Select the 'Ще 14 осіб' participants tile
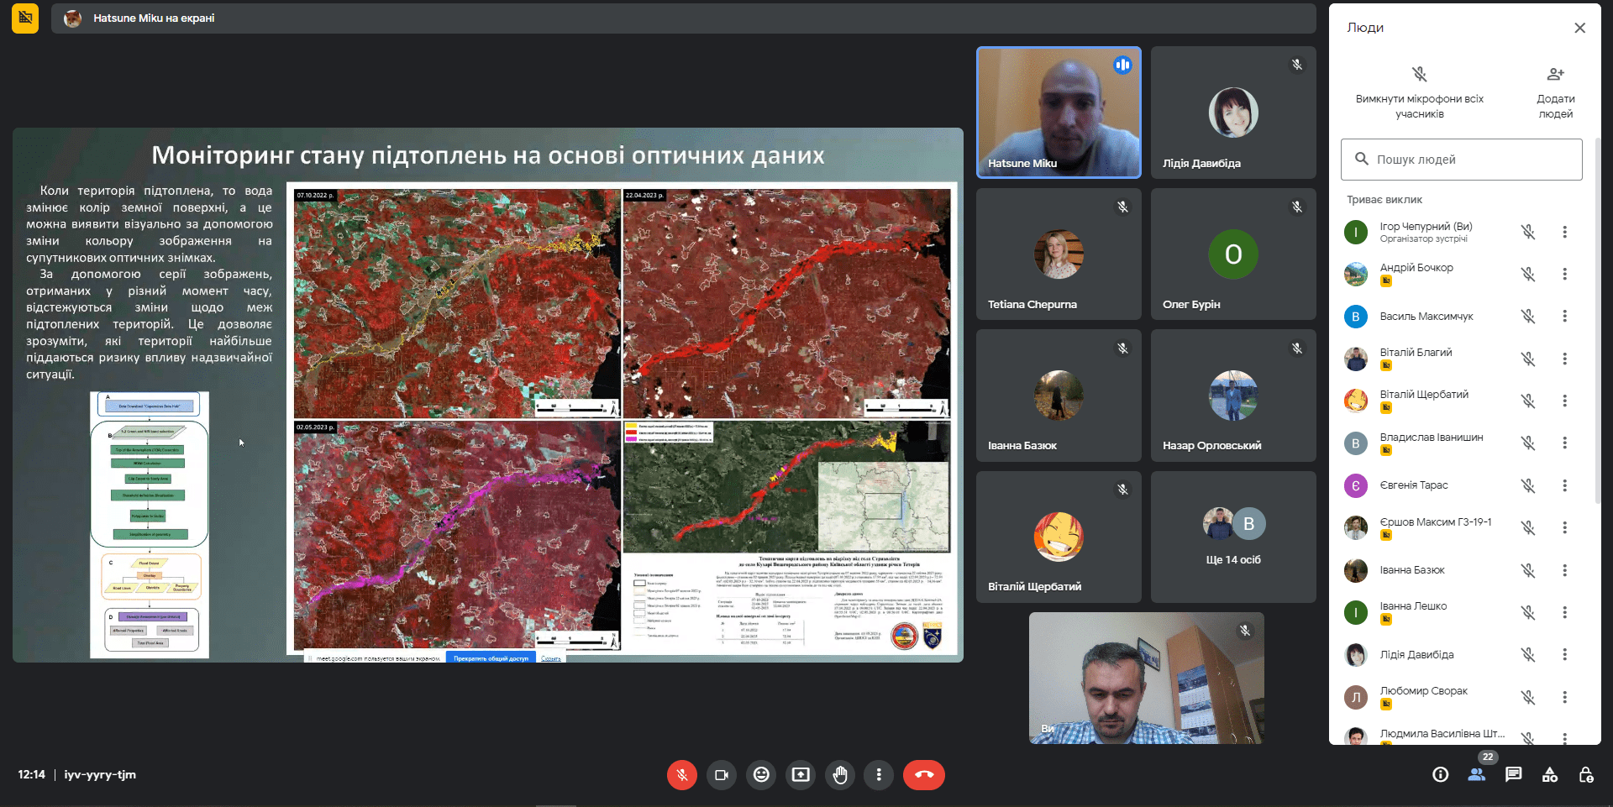This screenshot has height=807, width=1613. click(1232, 537)
